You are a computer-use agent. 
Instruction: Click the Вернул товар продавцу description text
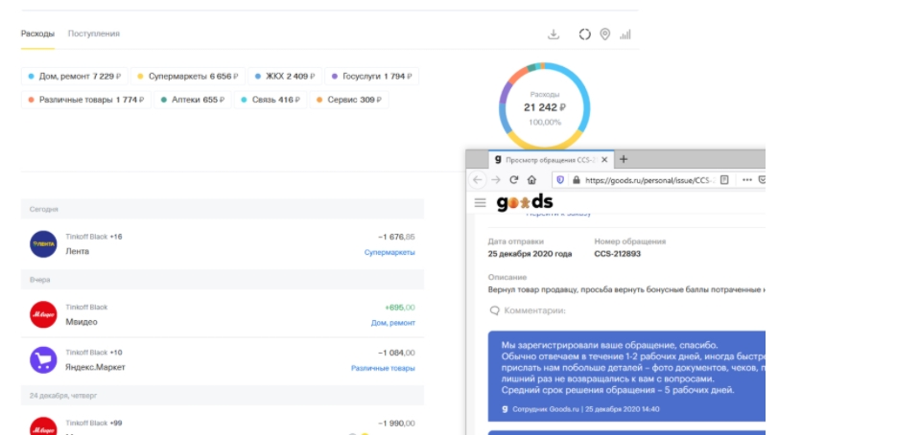(626, 289)
